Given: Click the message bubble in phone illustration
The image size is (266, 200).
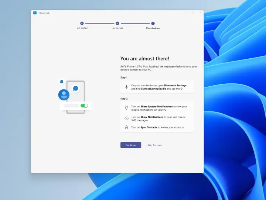Looking at the screenshot, I should pyautogui.click(x=75, y=88).
